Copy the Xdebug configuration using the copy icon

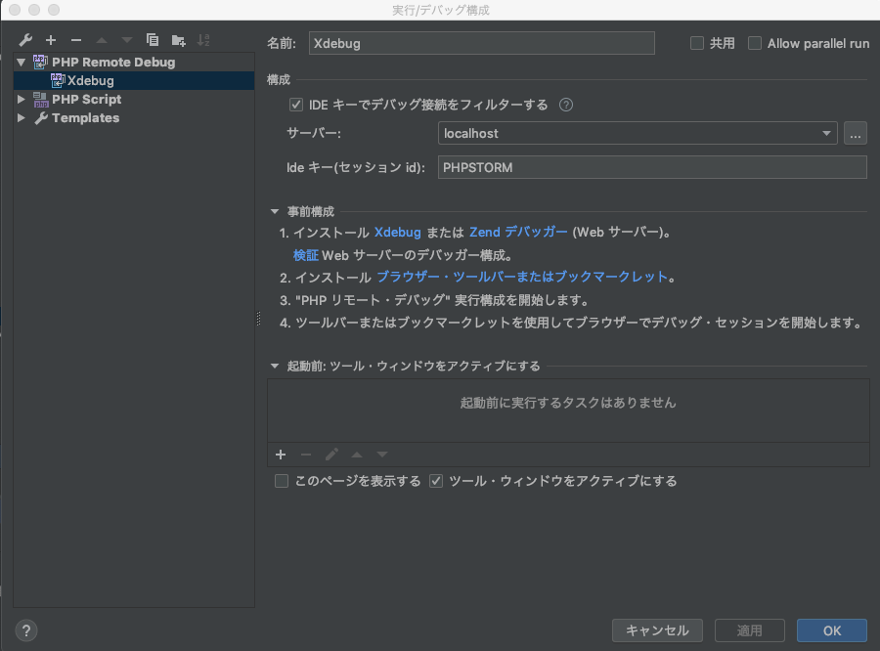[x=153, y=40]
